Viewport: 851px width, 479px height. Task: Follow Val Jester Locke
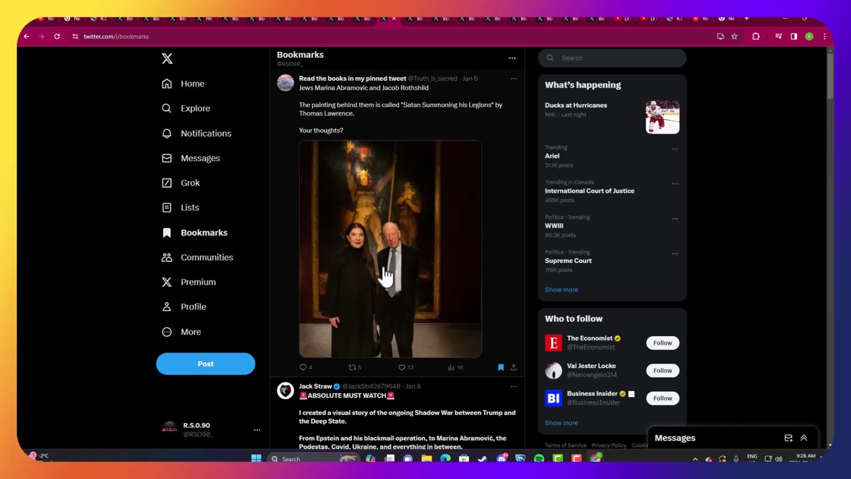click(663, 371)
